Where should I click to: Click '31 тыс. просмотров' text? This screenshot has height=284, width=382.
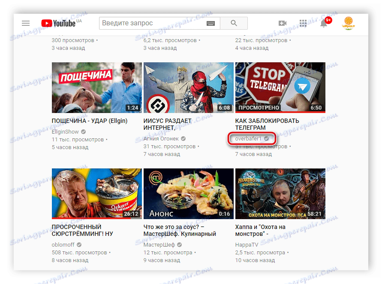(x=169, y=147)
